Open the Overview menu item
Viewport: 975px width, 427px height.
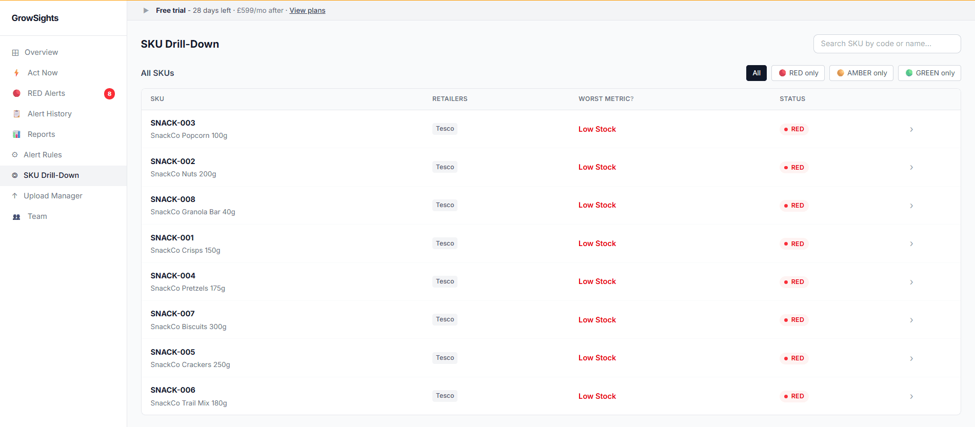tap(63, 52)
